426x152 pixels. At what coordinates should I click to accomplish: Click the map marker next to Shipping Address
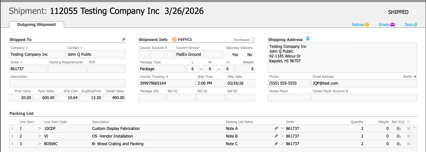[308, 39]
